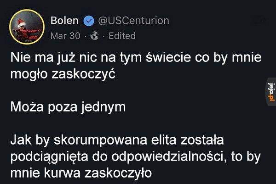Click the word "jednym" in second paragraph
Image resolution: width=276 pixels, height=184 pixels.
click(x=103, y=107)
